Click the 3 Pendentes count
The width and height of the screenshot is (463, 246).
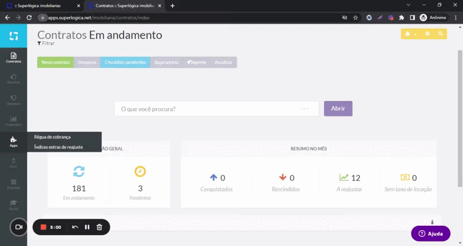point(140,188)
